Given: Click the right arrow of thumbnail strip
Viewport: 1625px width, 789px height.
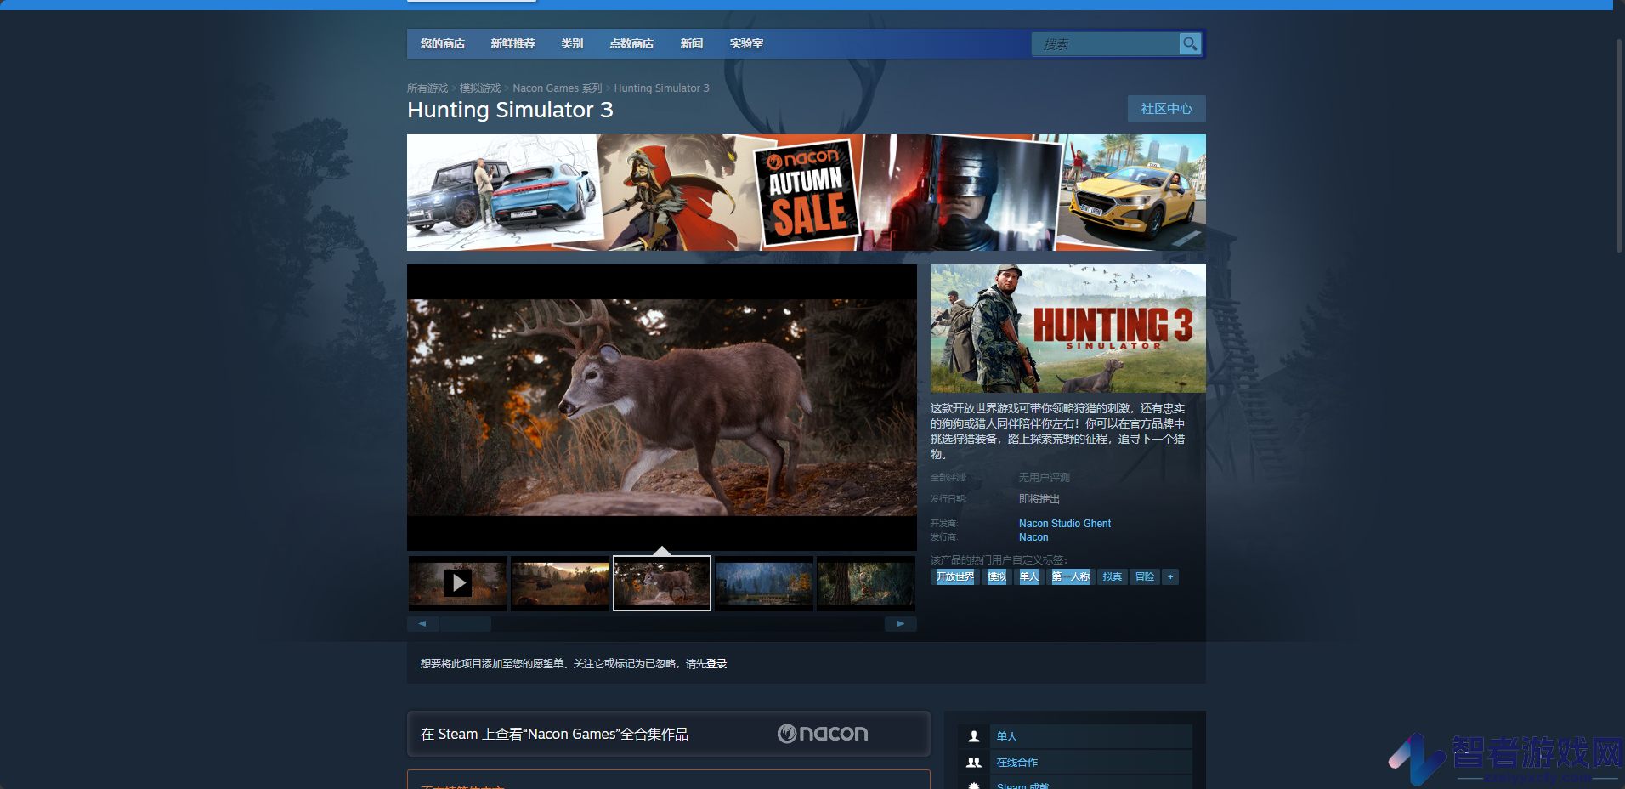Looking at the screenshot, I should (901, 624).
